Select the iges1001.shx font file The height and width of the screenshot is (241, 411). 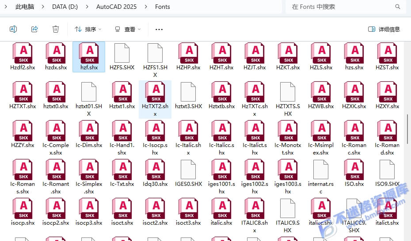point(221,177)
